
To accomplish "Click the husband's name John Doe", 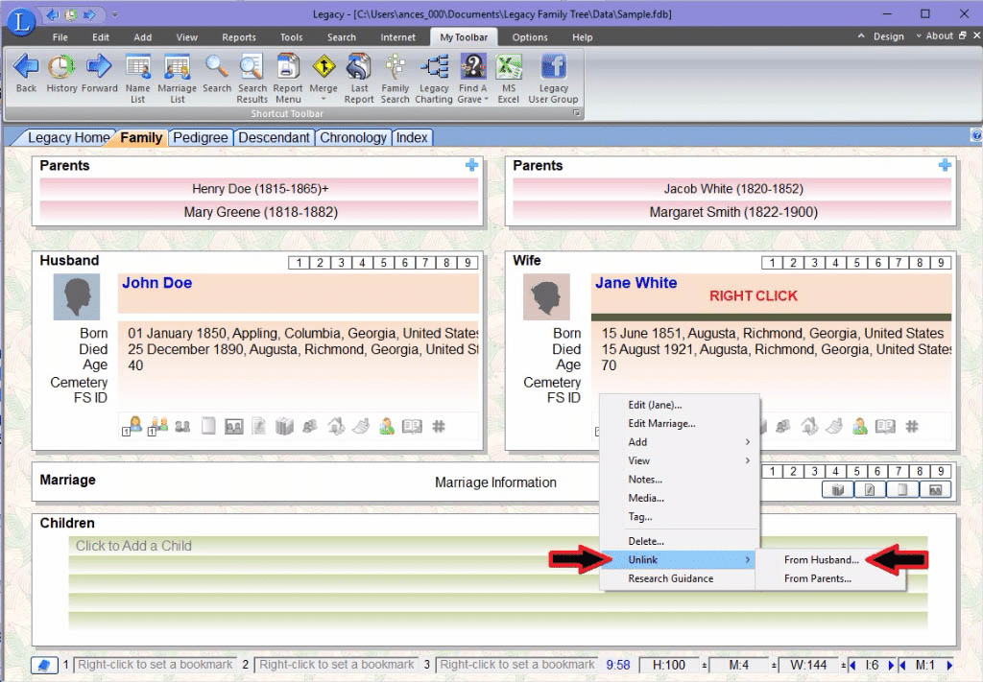I will tap(156, 283).
